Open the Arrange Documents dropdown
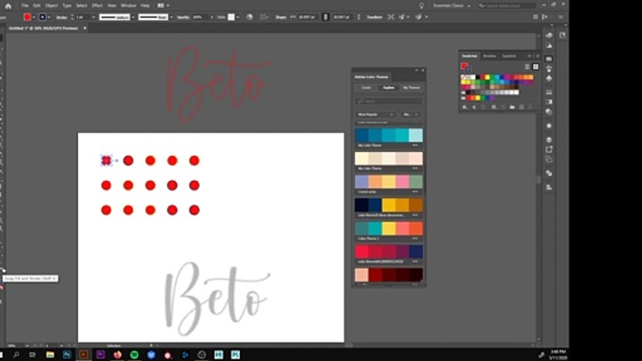The image size is (642, 361). tap(163, 6)
